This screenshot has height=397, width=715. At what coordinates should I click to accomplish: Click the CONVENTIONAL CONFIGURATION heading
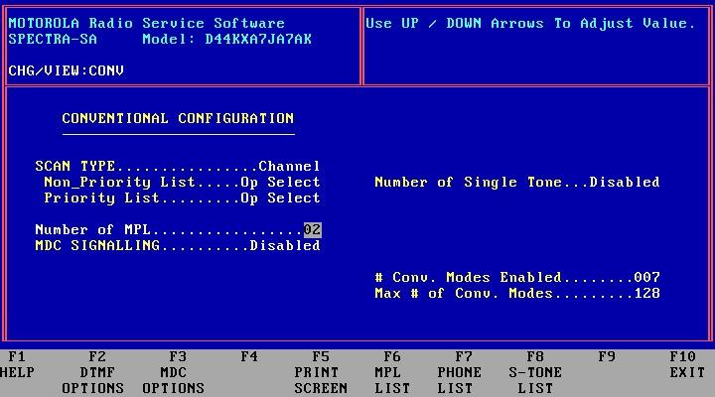click(x=179, y=118)
